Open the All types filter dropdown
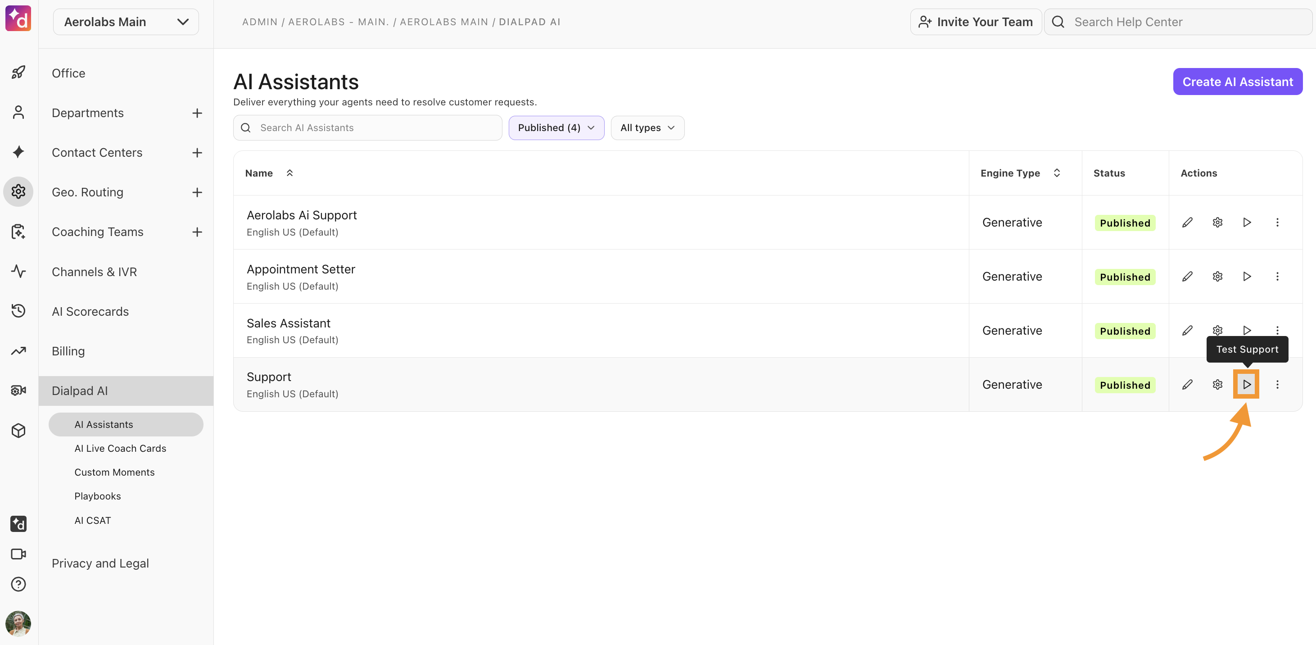The image size is (1316, 645). point(647,128)
